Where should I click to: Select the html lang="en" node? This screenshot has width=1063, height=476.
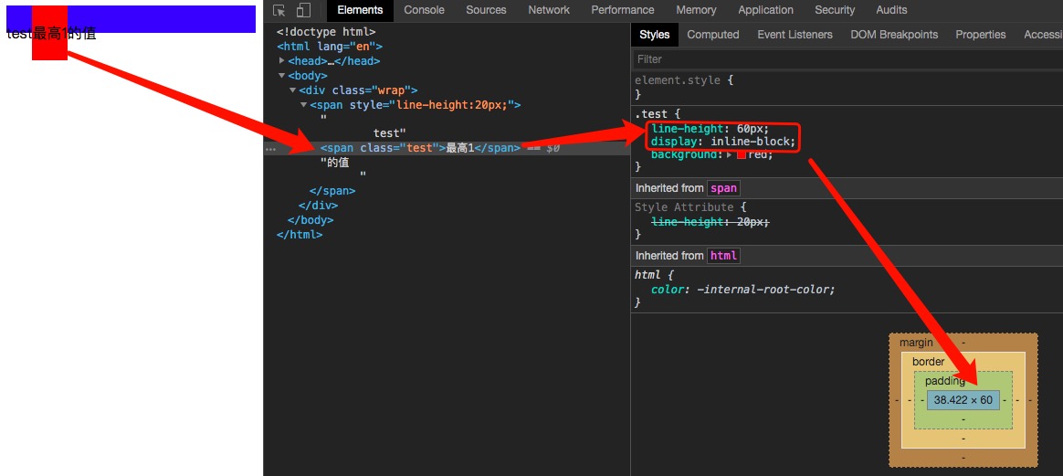coord(331,47)
